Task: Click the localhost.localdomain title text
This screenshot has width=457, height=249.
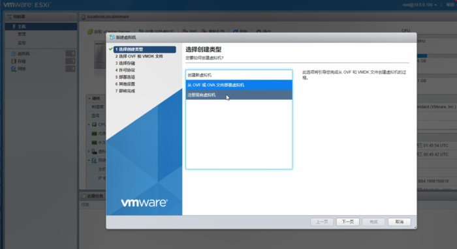Action: (108, 17)
